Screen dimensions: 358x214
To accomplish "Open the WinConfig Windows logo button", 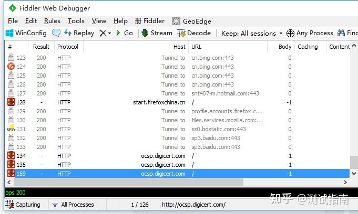I will (x=26, y=33).
